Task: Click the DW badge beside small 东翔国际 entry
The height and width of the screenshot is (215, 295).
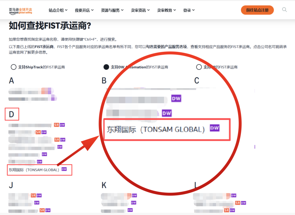Action: [x=64, y=169]
